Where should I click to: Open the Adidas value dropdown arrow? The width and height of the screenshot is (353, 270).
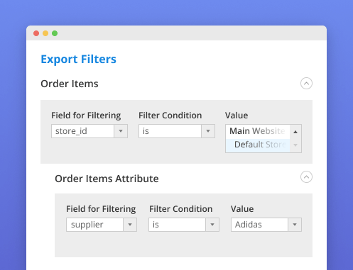[x=295, y=225]
